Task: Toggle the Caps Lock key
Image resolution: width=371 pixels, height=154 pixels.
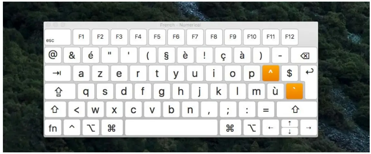Action: (60, 91)
